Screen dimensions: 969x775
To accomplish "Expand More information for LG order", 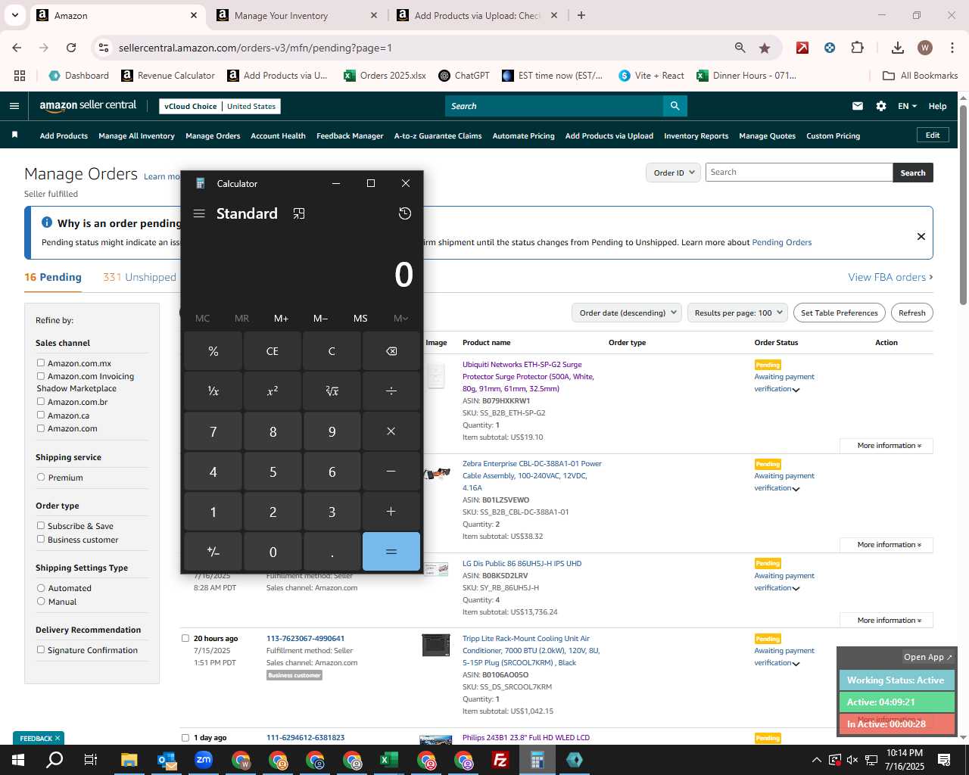I will (x=886, y=621).
